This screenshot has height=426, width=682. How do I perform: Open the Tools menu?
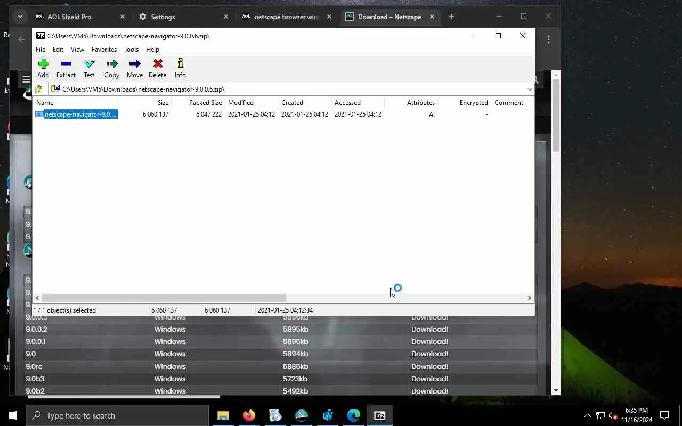131,50
